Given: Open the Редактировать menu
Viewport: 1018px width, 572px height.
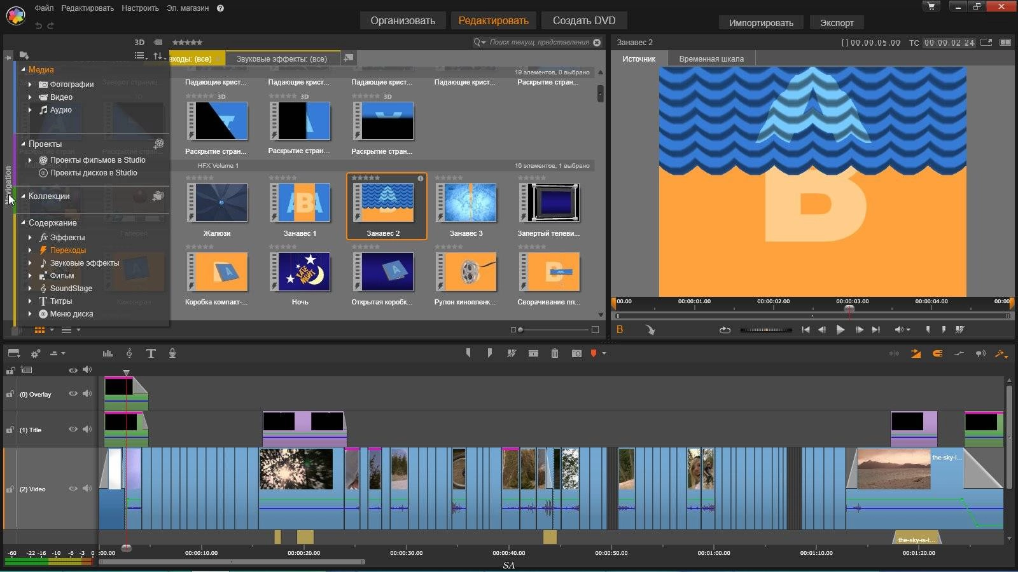Looking at the screenshot, I should pos(87,8).
